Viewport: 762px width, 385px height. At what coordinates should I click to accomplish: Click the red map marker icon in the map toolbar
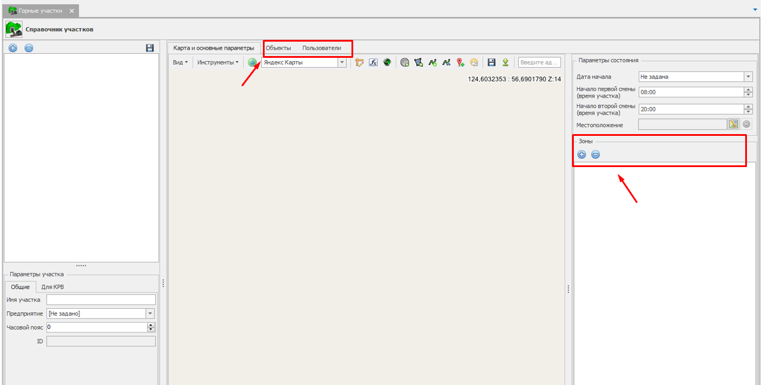point(460,62)
